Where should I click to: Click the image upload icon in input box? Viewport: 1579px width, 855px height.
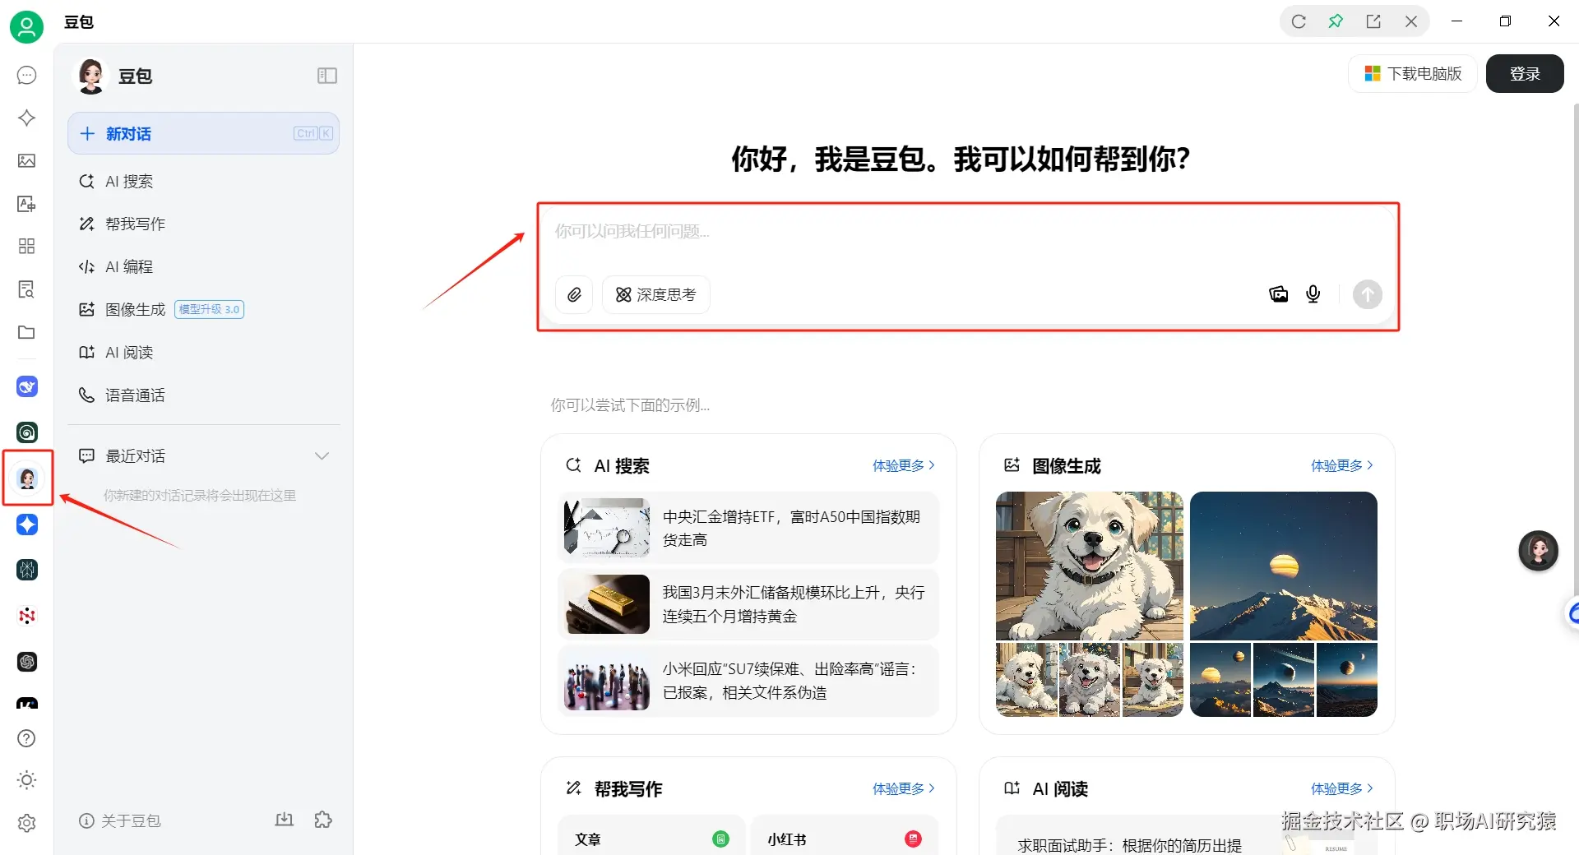[1278, 294]
